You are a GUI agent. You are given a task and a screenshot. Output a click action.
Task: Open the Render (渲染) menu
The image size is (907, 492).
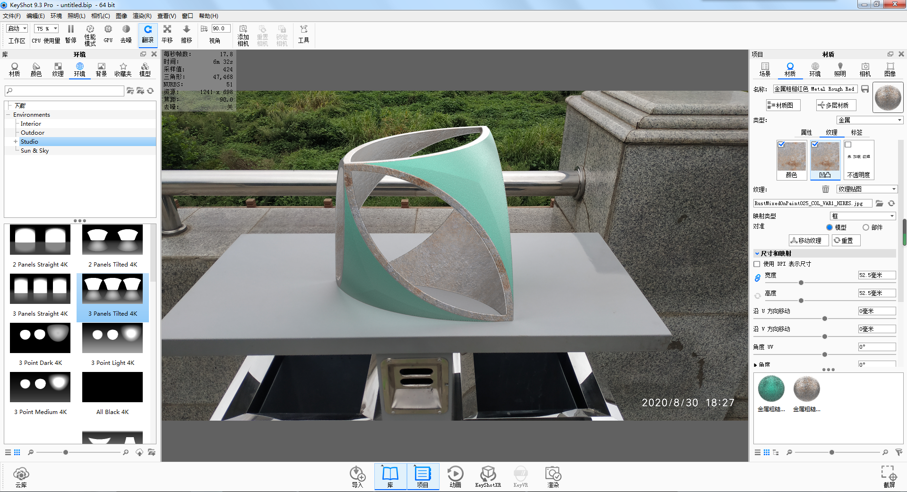142,16
